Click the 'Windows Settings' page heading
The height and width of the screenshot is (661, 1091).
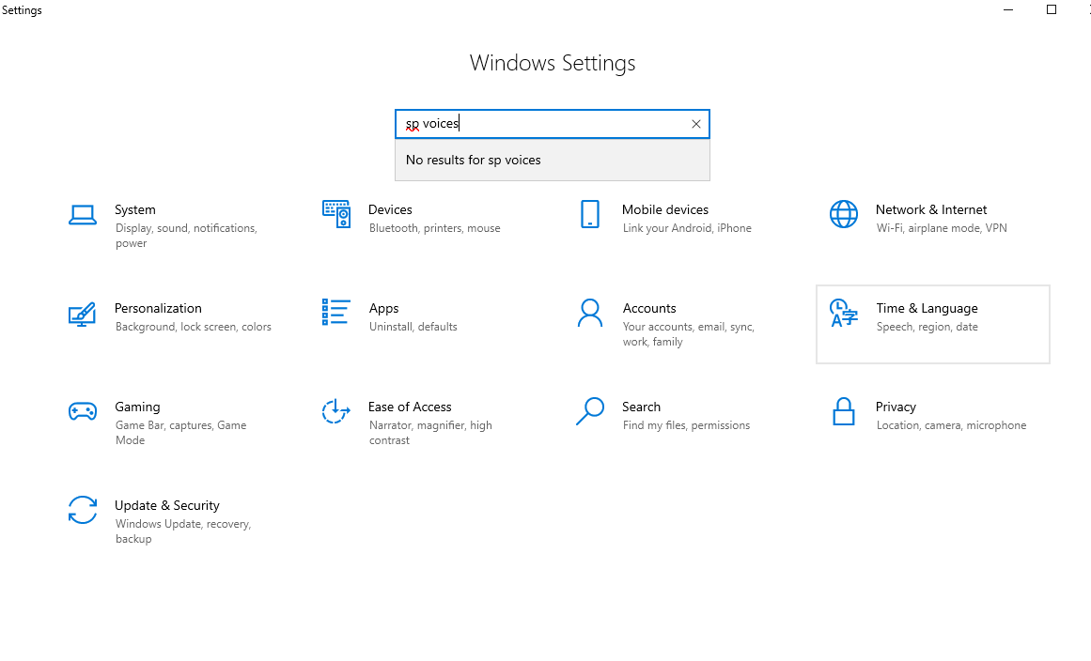pos(553,63)
